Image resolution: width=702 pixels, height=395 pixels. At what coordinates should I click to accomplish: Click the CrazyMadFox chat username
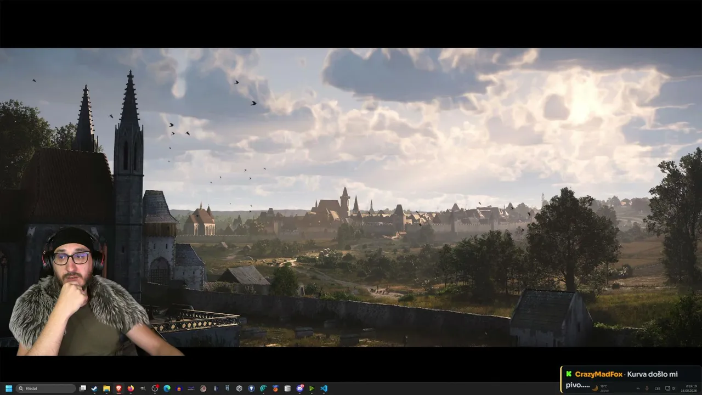tap(598, 374)
